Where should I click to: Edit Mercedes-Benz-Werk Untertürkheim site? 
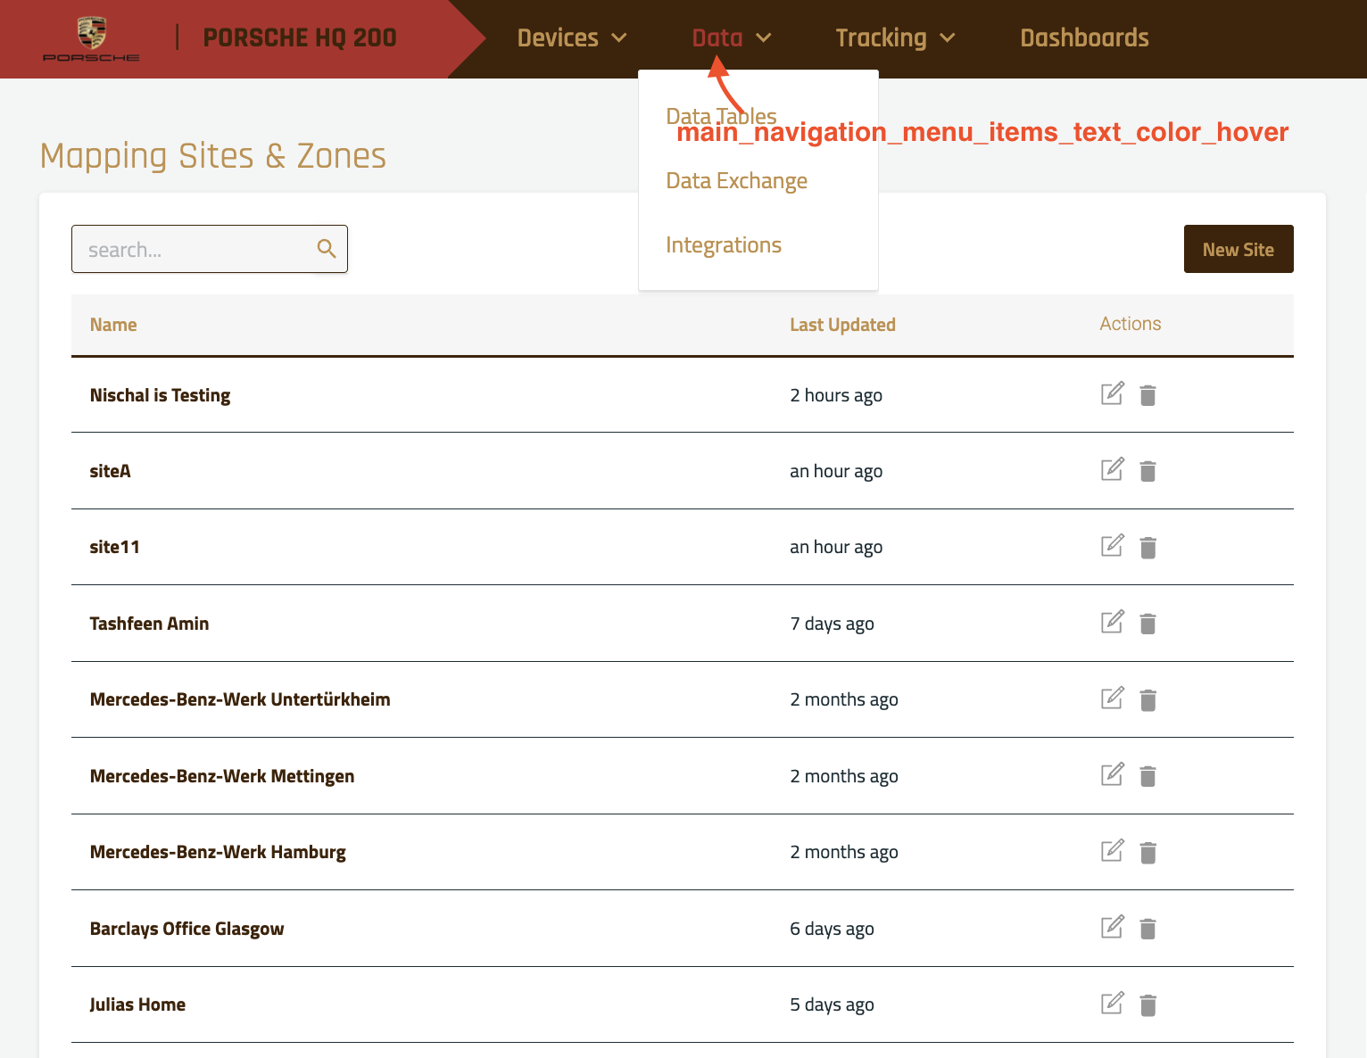(x=1112, y=698)
